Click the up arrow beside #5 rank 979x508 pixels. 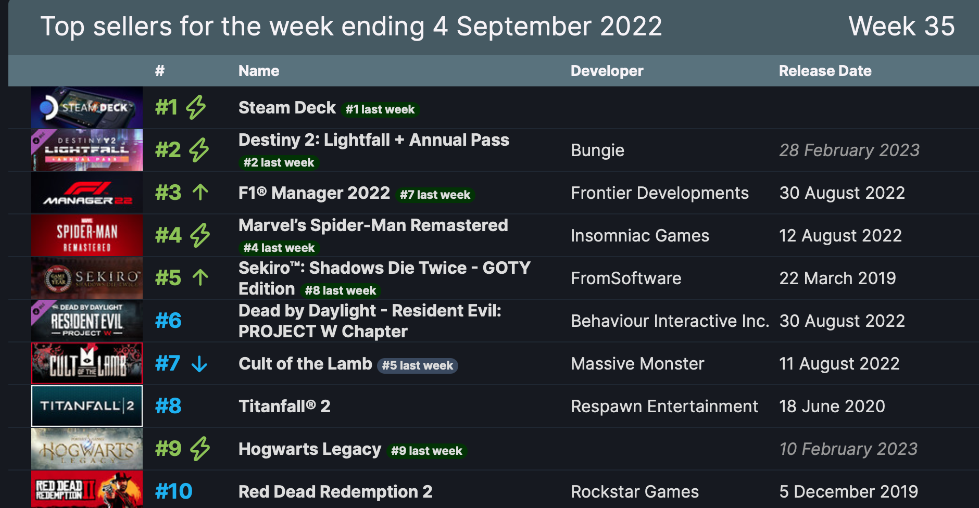[x=200, y=278]
